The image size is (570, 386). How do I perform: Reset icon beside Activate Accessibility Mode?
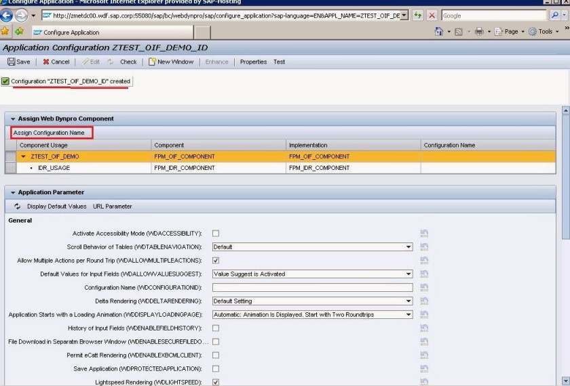coord(424,234)
